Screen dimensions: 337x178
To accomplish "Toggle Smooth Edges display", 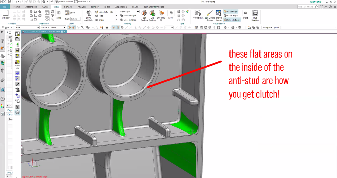I will pyautogui.click(x=232, y=20).
